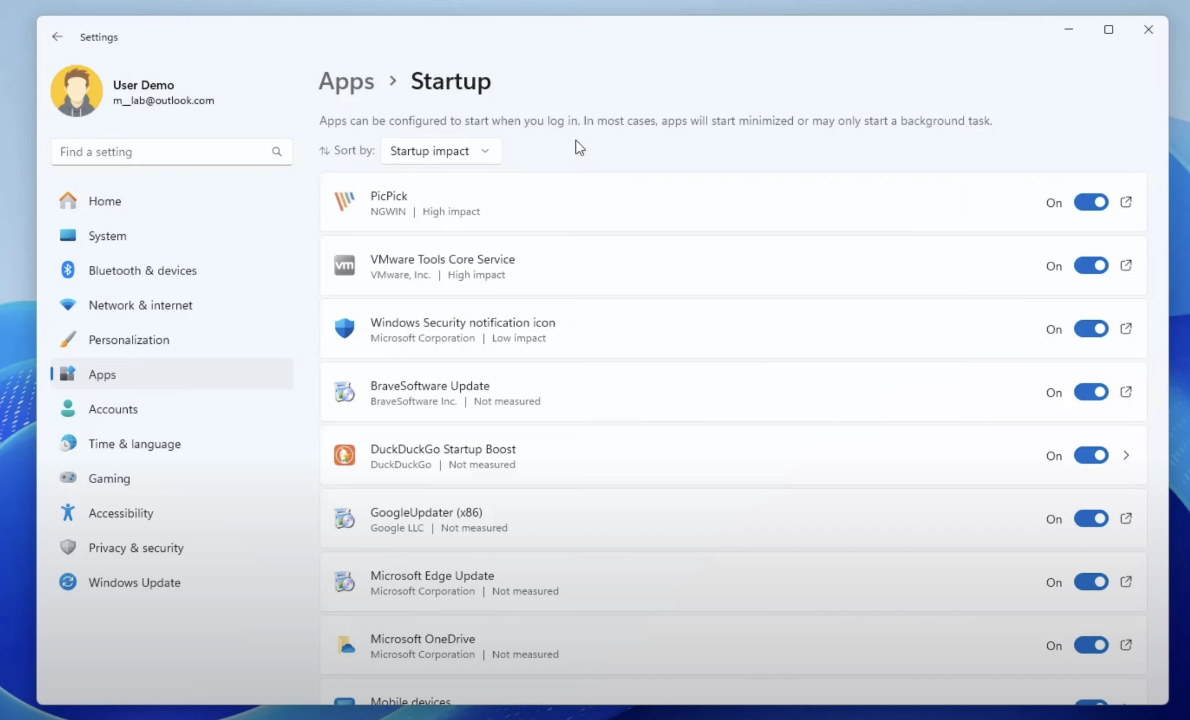This screenshot has height=720, width=1190.
Task: Click the Windows Update refresh icon
Action: point(68,582)
